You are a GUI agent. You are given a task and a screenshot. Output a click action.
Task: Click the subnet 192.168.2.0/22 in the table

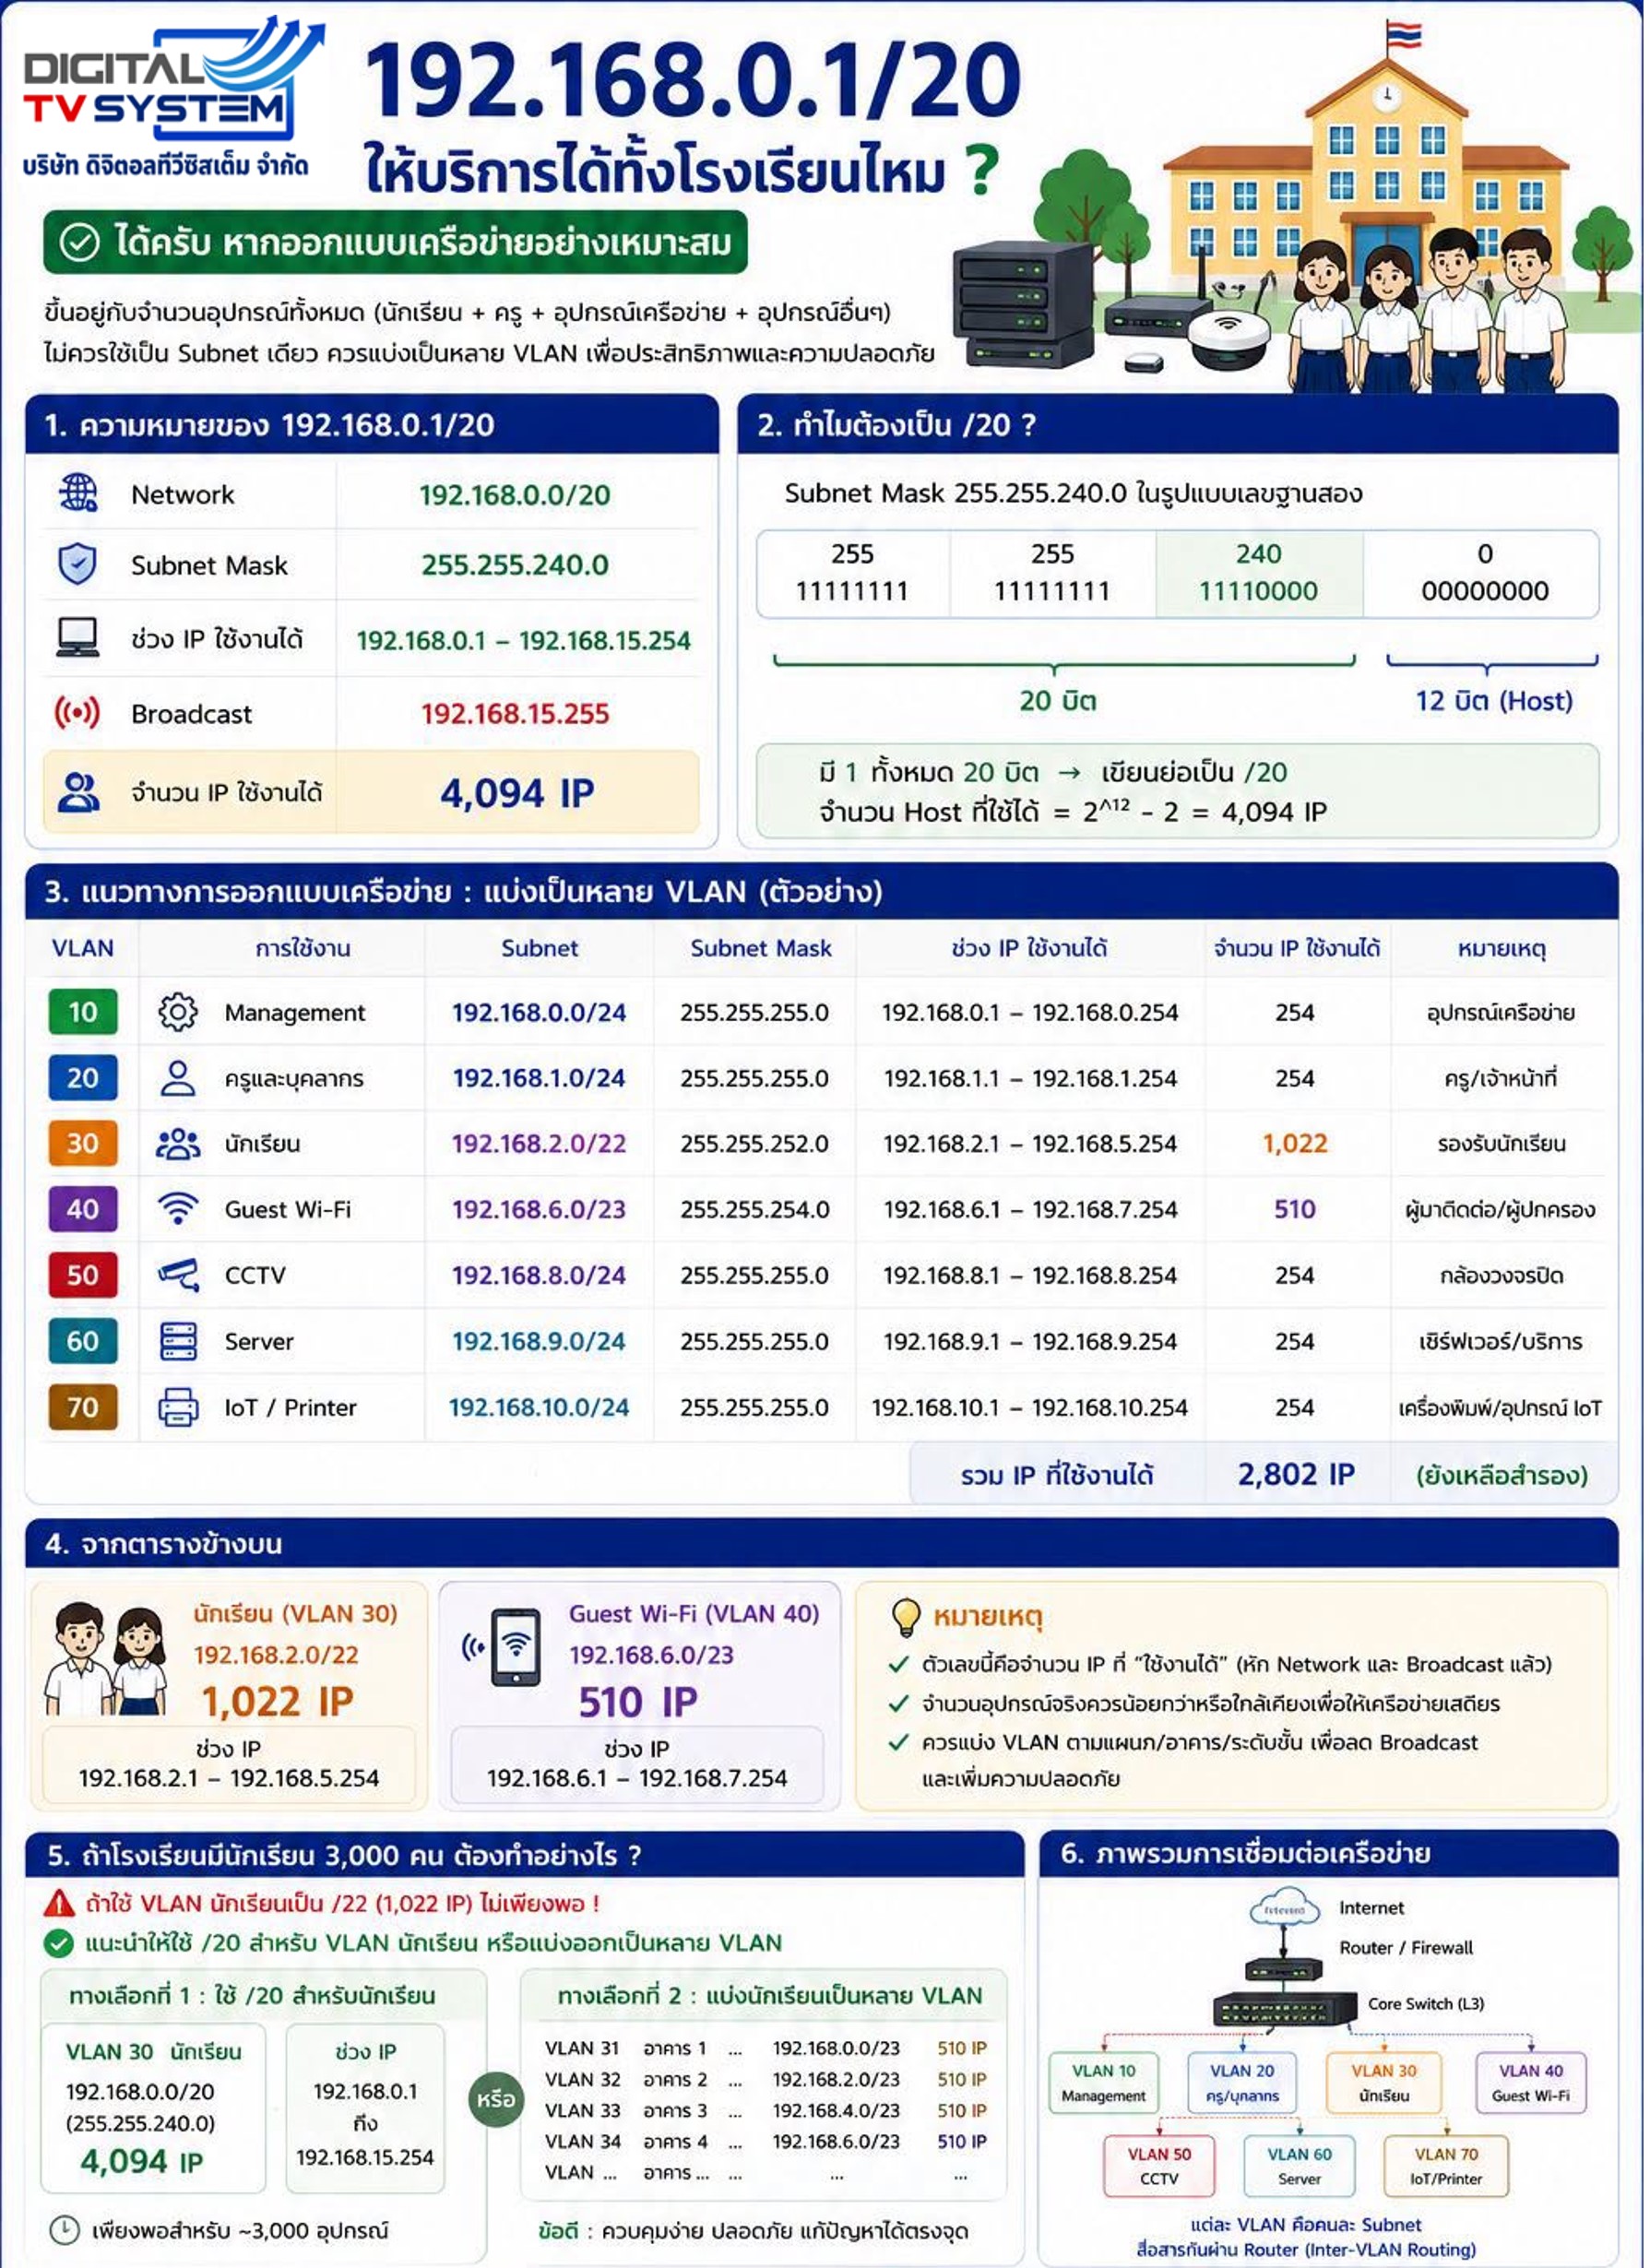[x=539, y=1143]
